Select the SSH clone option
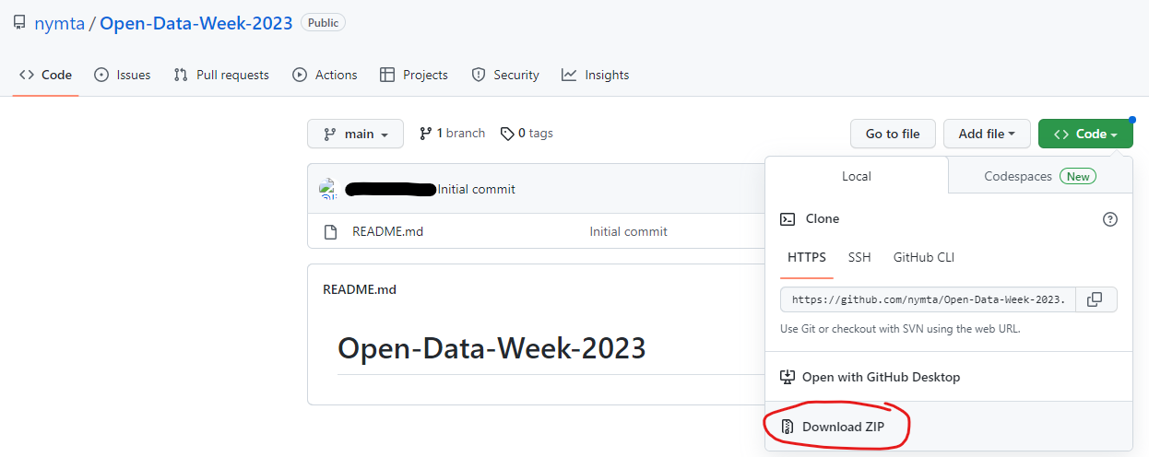 point(859,257)
